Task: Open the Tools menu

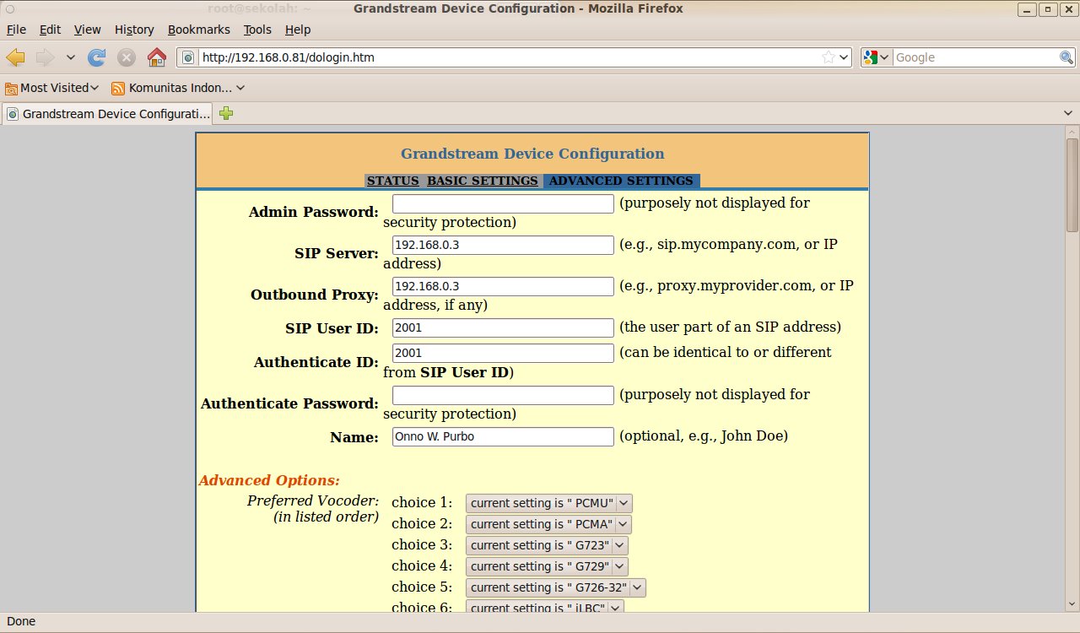Action: pyautogui.click(x=257, y=30)
